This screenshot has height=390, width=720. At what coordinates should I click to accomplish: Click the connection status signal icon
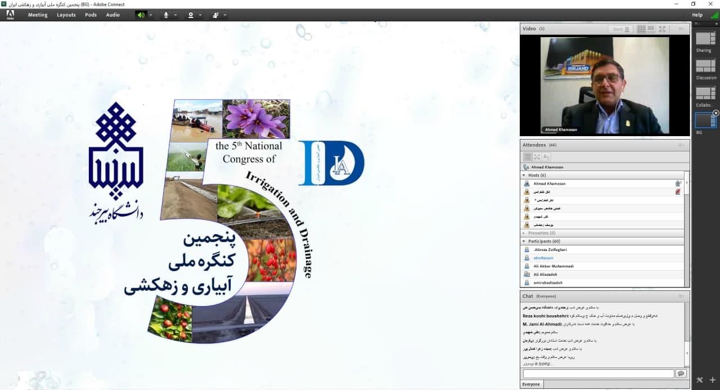click(x=714, y=15)
